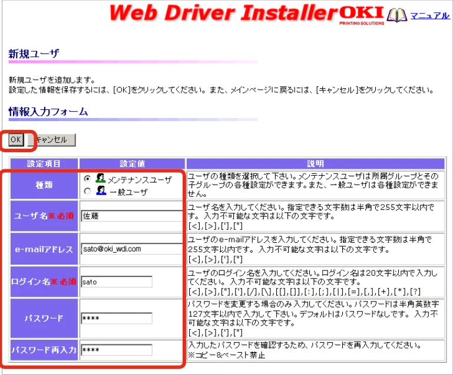Click the パスワード input field
Image resolution: width=453 pixels, height=375 pixels.
(117, 318)
